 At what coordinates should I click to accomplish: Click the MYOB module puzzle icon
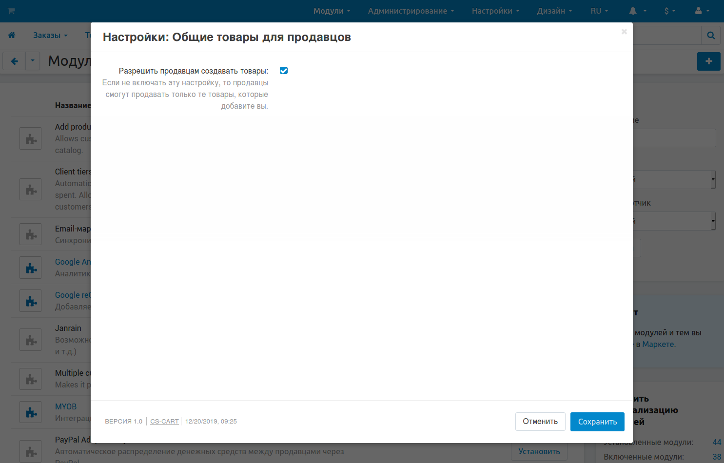31,412
